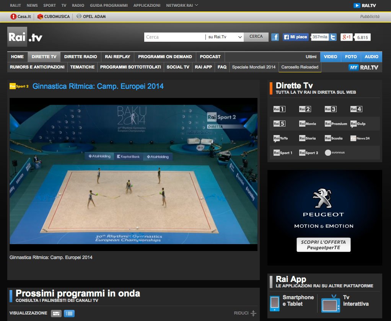This screenshot has width=391, height=321.
Task: Open PROGRAMMI SOTTOTITOLATI link
Action: tap(130, 67)
